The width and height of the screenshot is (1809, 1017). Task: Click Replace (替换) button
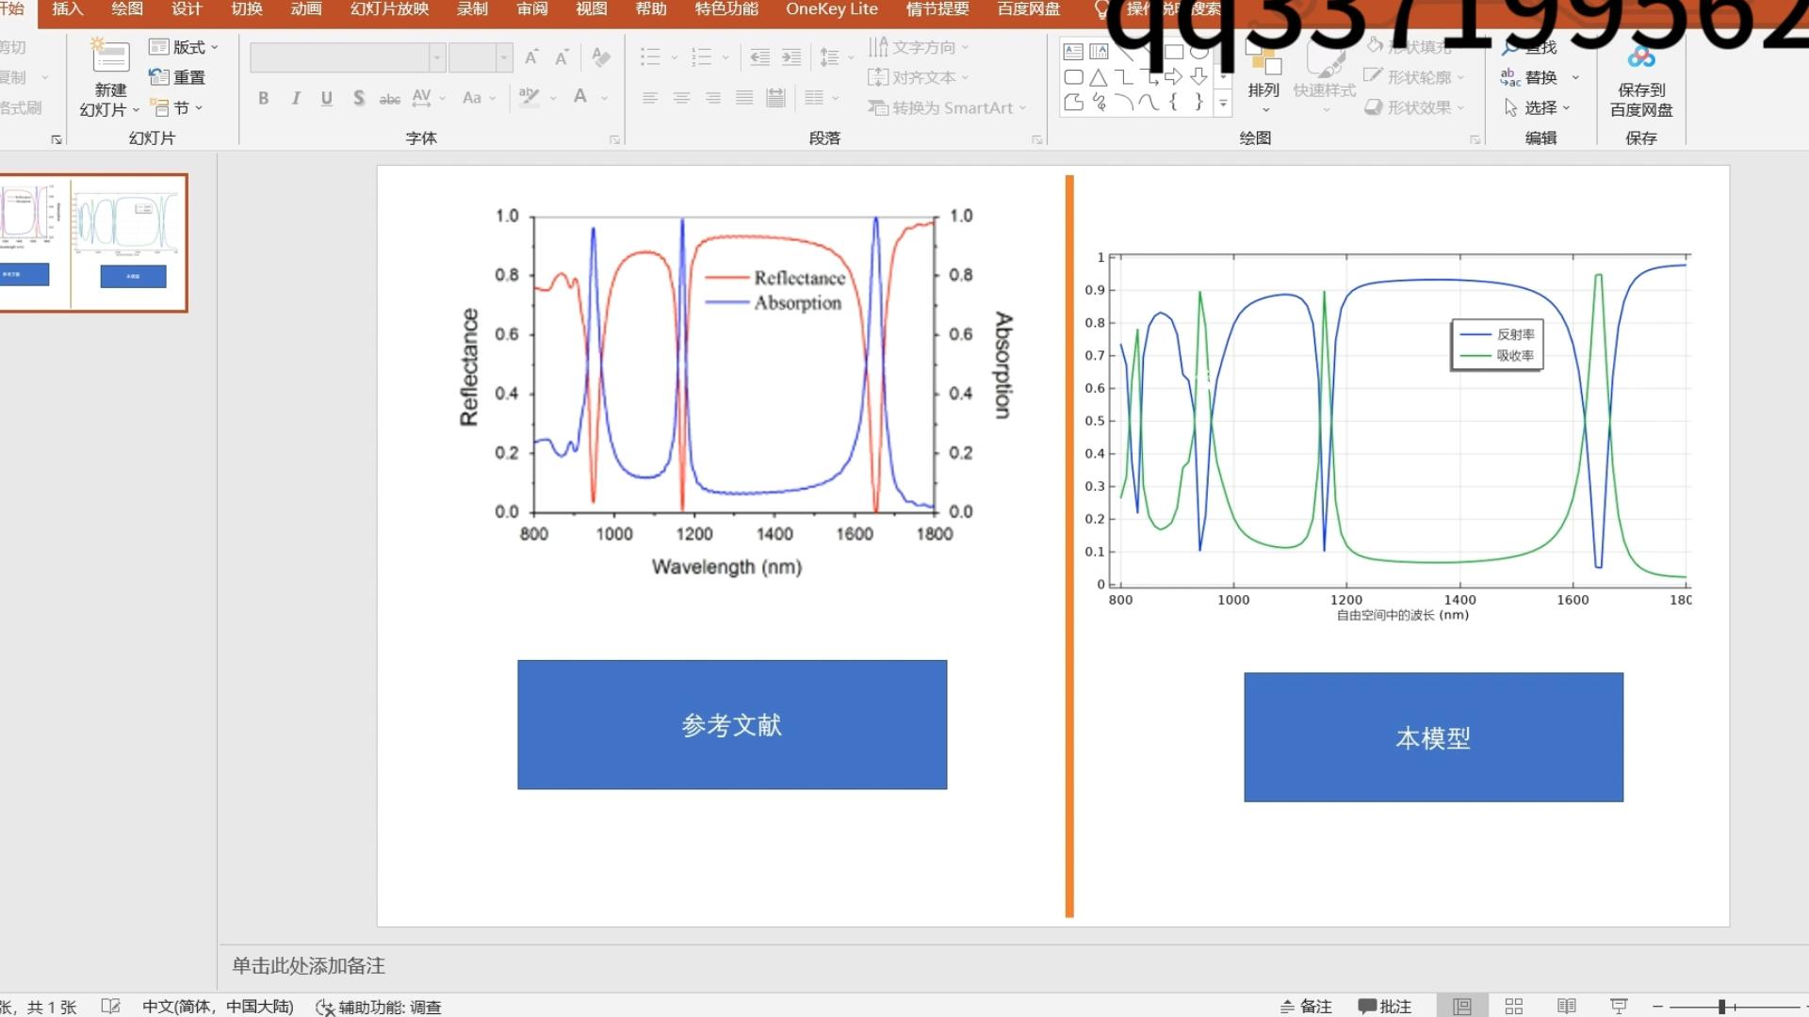click(1530, 77)
